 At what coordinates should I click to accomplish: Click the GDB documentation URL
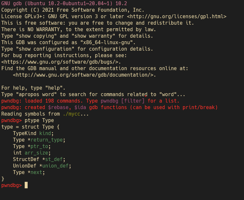point(83,75)
